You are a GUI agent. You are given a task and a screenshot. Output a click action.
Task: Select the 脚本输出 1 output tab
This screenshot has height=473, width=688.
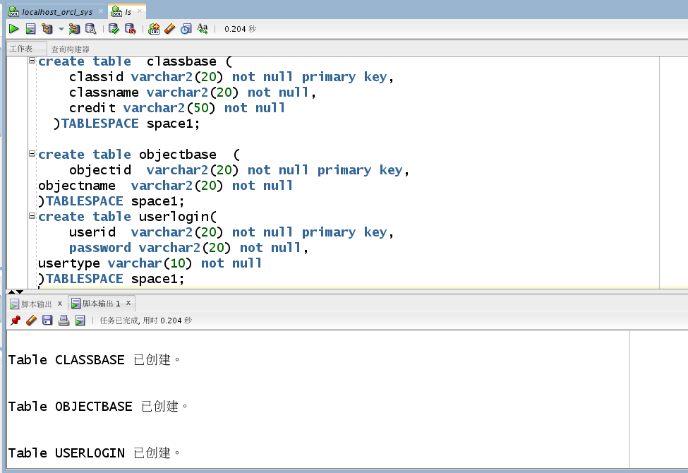click(101, 304)
